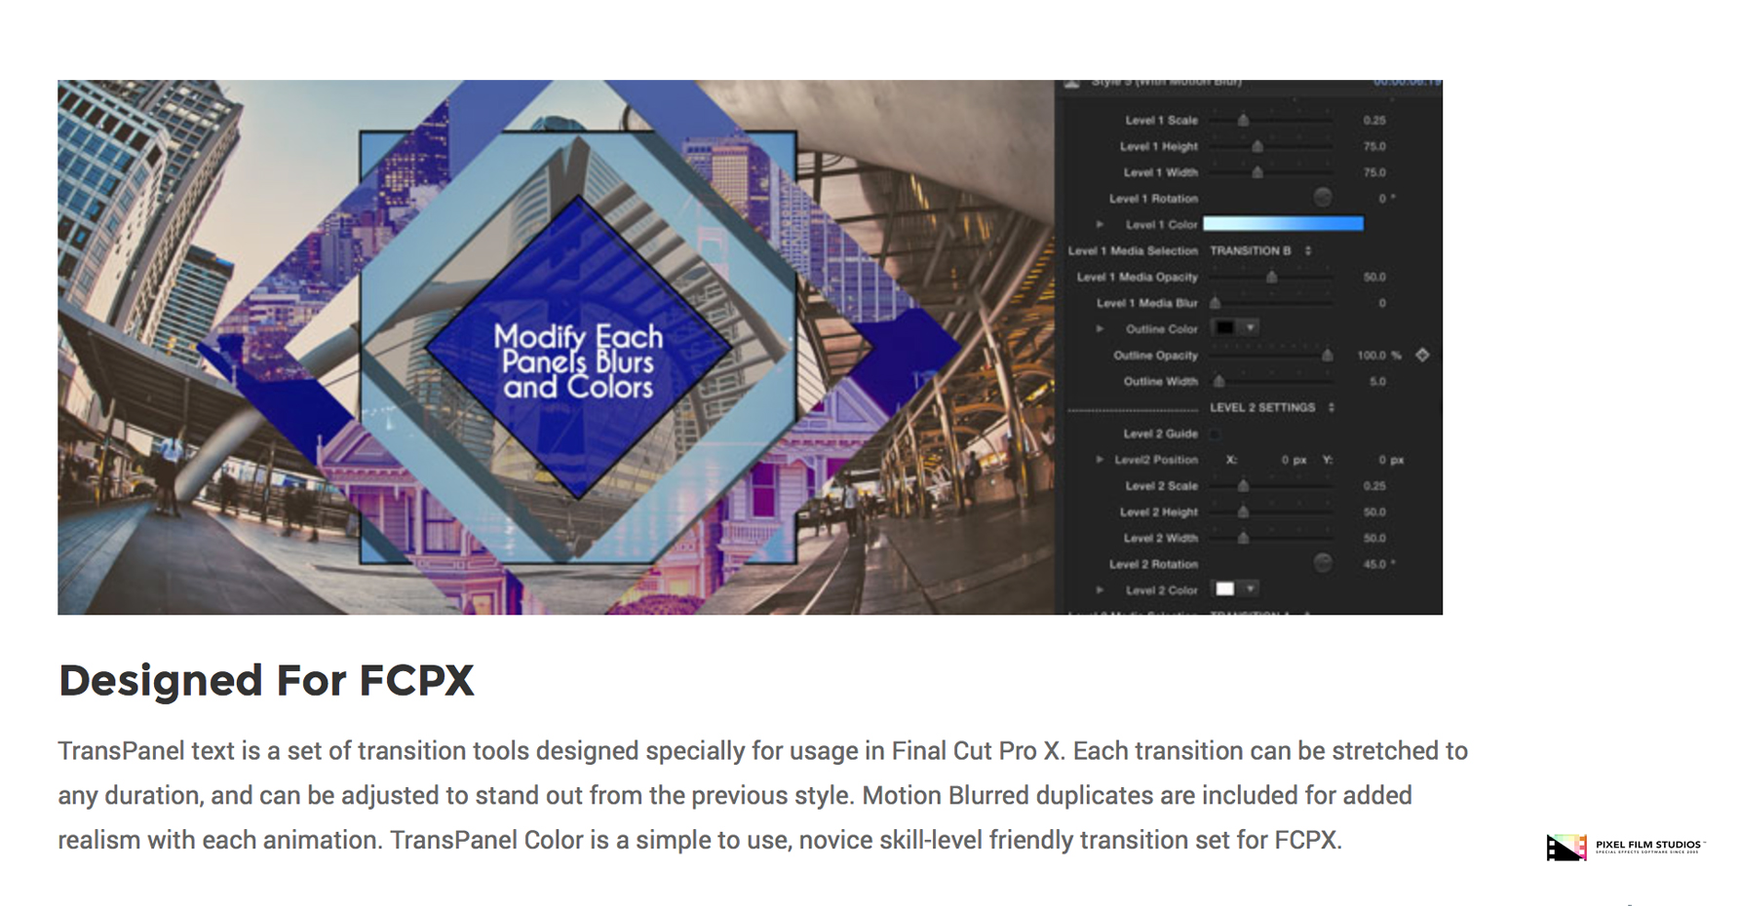Click the keyframe diamond beside Outline Opacity
The width and height of the screenshot is (1739, 906).
(x=1422, y=355)
